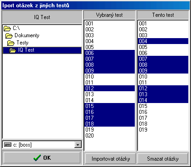Click the drive icon in drive selector
The width and height of the screenshot is (191, 167).
[8, 145]
